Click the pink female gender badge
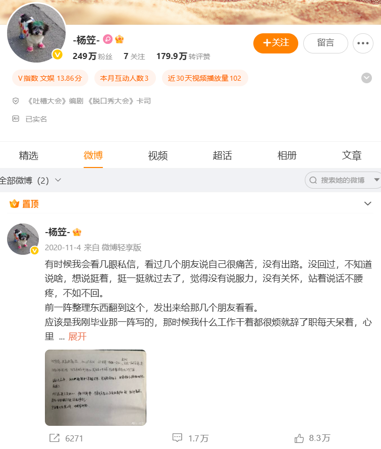Screen dimensions: 381x449 [107, 39]
